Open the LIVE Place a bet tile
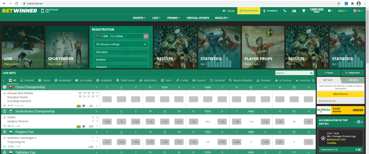Image resolution: width=369 pixels, height=154 pixels. [x=23, y=47]
